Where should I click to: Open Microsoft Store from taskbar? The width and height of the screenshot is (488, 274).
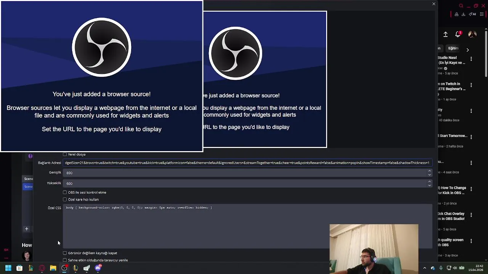pos(19,268)
